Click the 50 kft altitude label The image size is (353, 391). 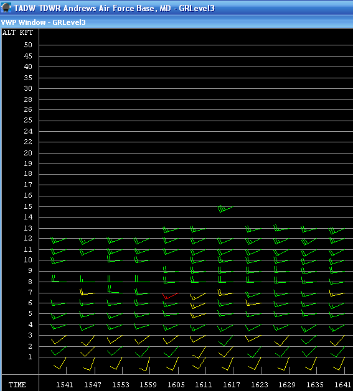(28, 45)
